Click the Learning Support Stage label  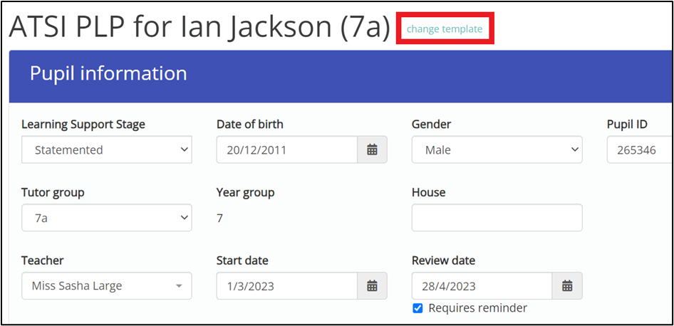(x=83, y=125)
